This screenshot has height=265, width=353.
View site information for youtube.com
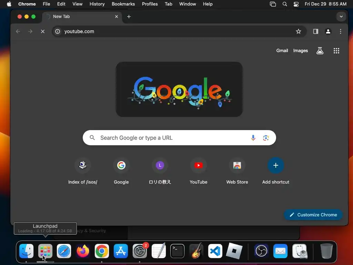[x=58, y=31]
